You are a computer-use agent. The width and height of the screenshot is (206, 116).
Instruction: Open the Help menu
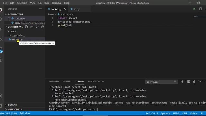click(67, 3)
